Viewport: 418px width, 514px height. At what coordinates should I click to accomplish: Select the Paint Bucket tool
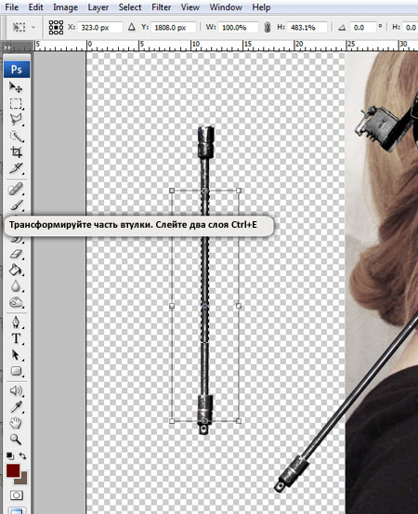click(16, 270)
